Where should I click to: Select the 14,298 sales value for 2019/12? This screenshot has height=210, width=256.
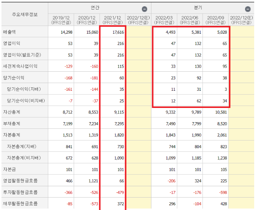pyautogui.click(x=67, y=32)
